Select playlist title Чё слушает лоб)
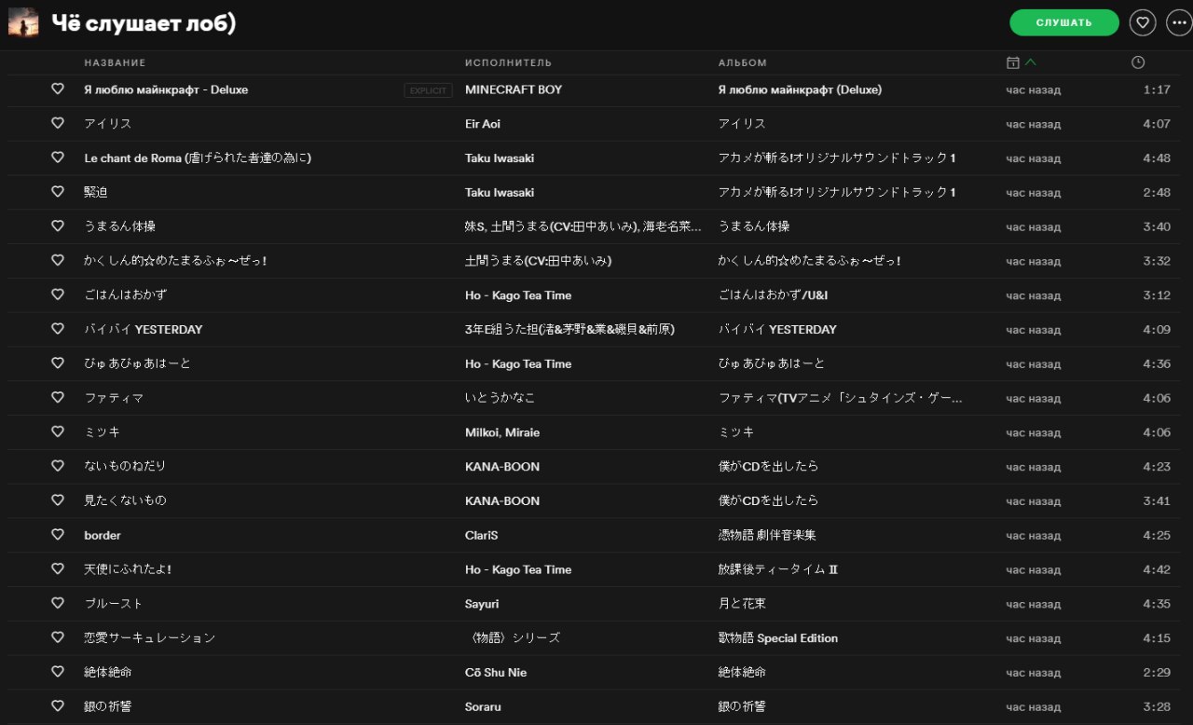The height and width of the screenshot is (725, 1193). [143, 23]
